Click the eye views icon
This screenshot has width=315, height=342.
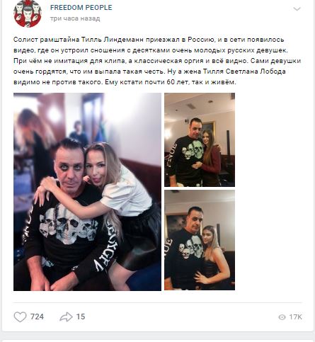tap(282, 317)
